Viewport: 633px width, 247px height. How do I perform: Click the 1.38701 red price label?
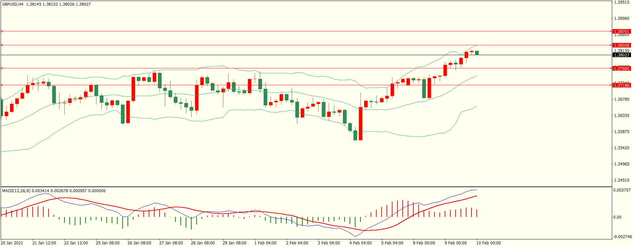click(621, 31)
